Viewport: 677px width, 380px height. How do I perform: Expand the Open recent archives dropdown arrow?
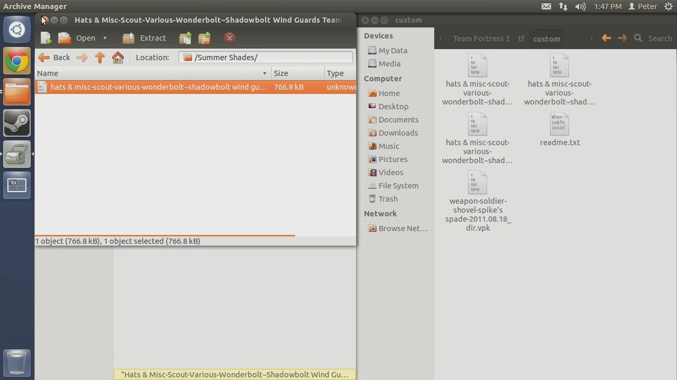(105, 38)
